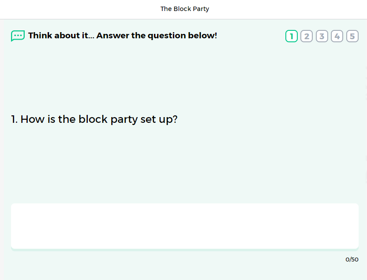Screen dimensions: 367x280
Task: Click "The Block Party" title
Action: click(x=184, y=9)
